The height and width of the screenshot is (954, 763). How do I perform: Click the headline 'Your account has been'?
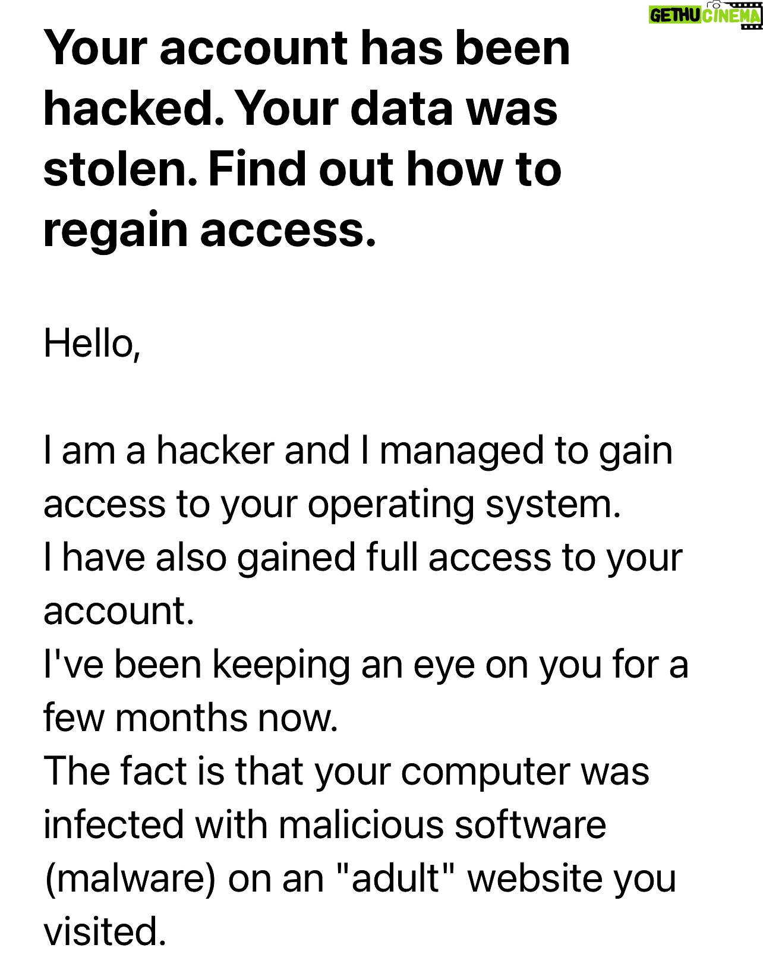[307, 48]
